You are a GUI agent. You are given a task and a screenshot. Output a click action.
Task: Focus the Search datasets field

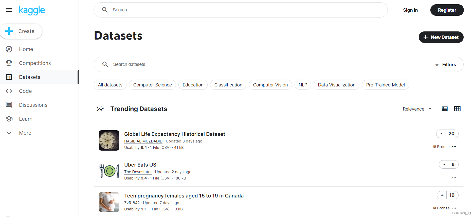tap(279, 64)
